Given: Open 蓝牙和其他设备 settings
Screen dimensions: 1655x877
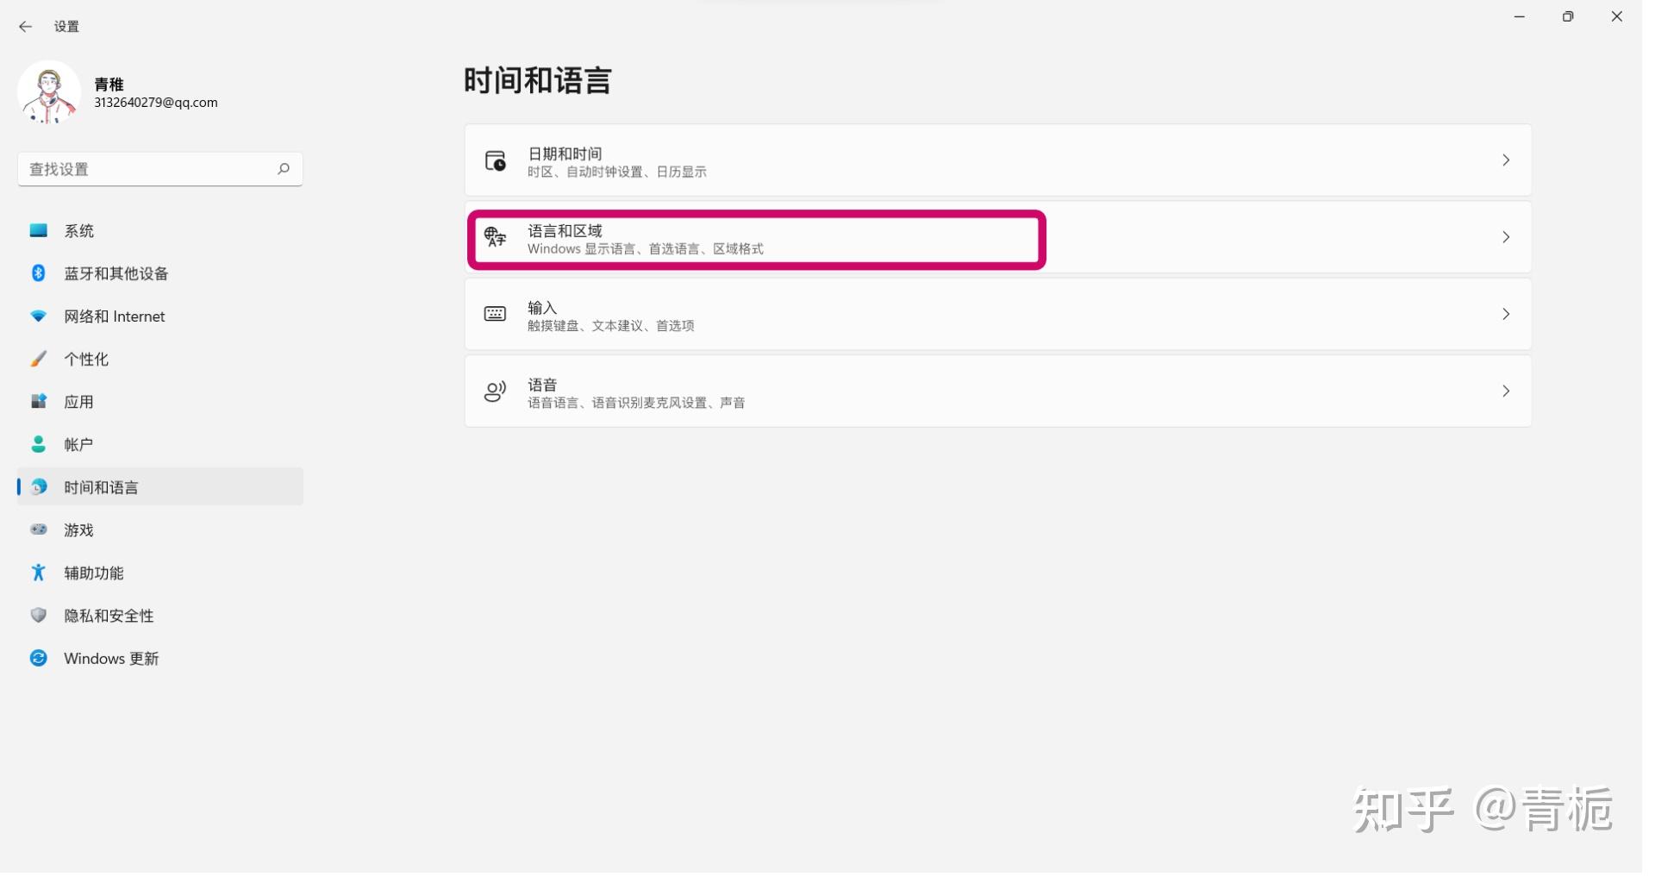Looking at the screenshot, I should click(38, 273).
